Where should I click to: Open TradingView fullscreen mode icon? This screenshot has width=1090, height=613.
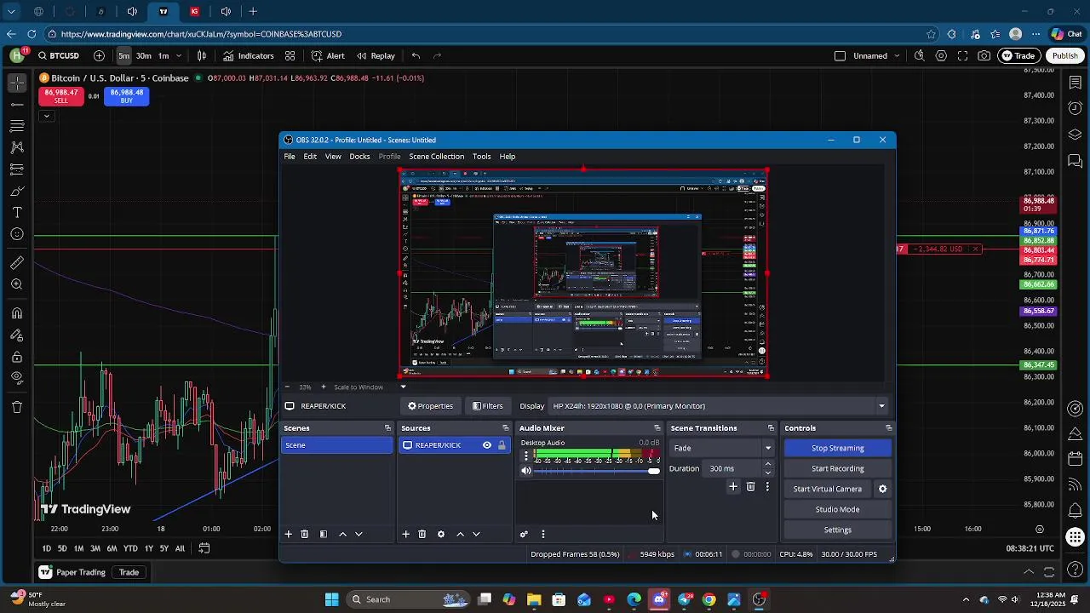click(x=962, y=56)
